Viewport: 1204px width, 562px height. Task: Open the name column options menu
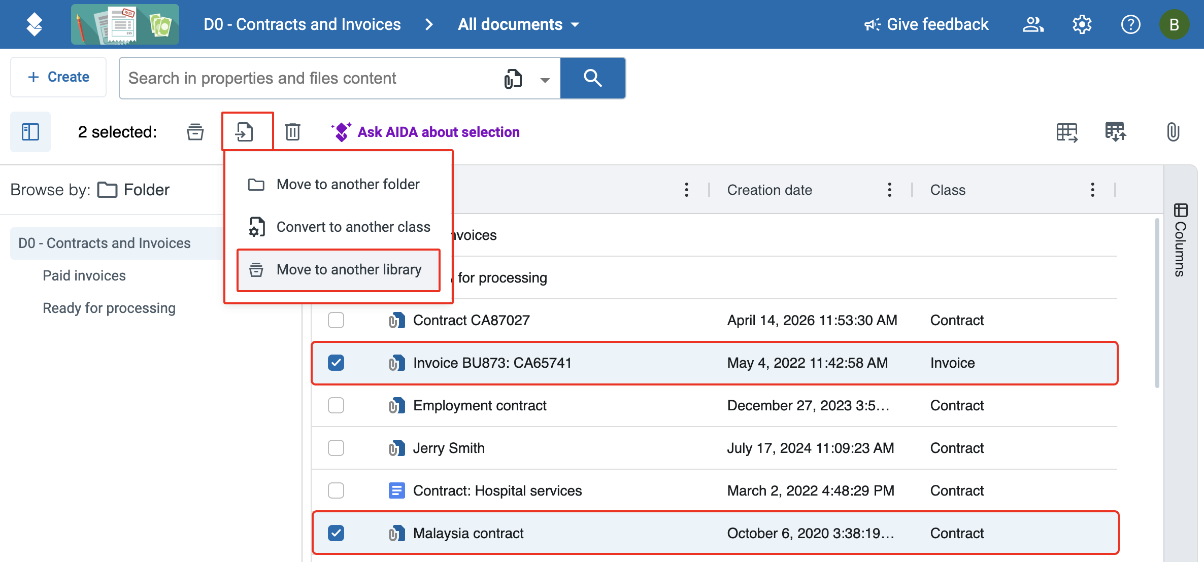686,190
